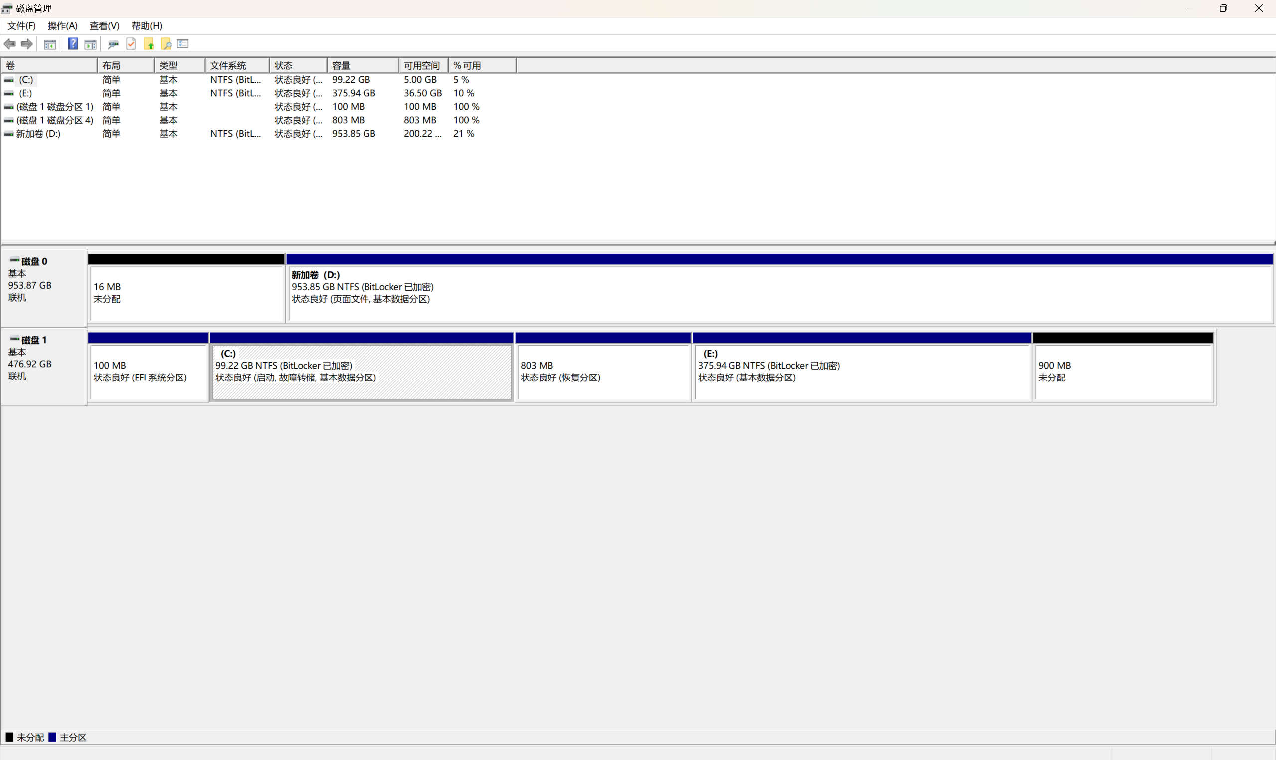The image size is (1276, 760).
Task: Select the 900 MB unallocated space block
Action: coord(1122,372)
